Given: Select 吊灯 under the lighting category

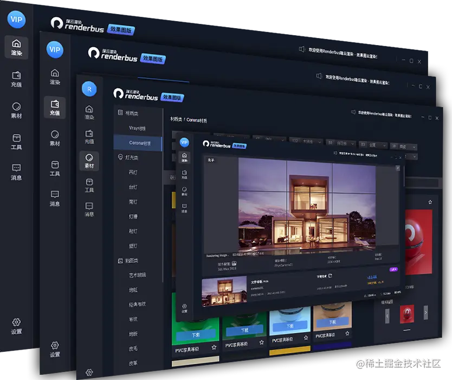Looking at the screenshot, I should [133, 172].
